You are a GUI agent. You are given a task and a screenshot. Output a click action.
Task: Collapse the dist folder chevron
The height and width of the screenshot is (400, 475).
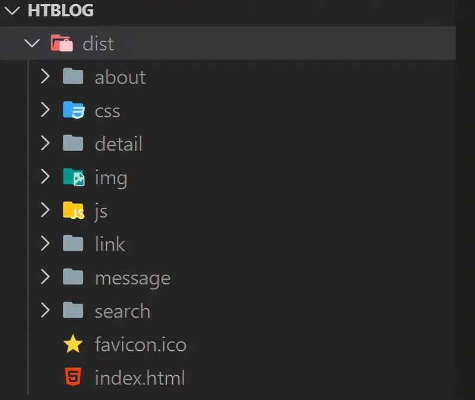[30, 43]
